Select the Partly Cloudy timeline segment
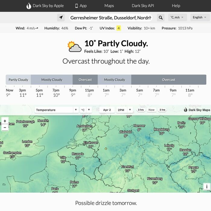The width and height of the screenshot is (211, 211). [x=18, y=80]
